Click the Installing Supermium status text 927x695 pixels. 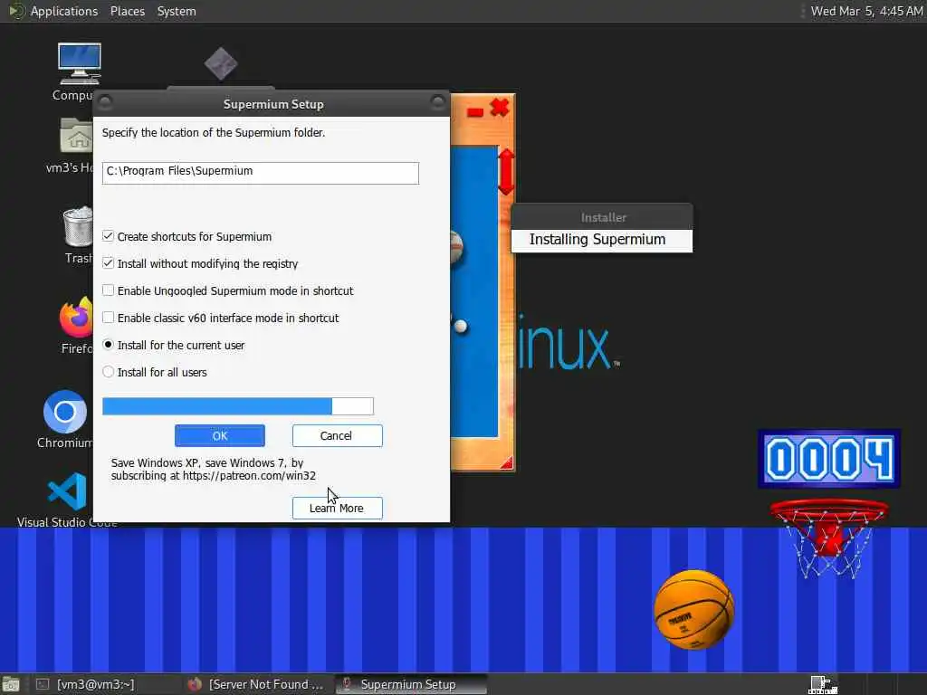tap(597, 239)
